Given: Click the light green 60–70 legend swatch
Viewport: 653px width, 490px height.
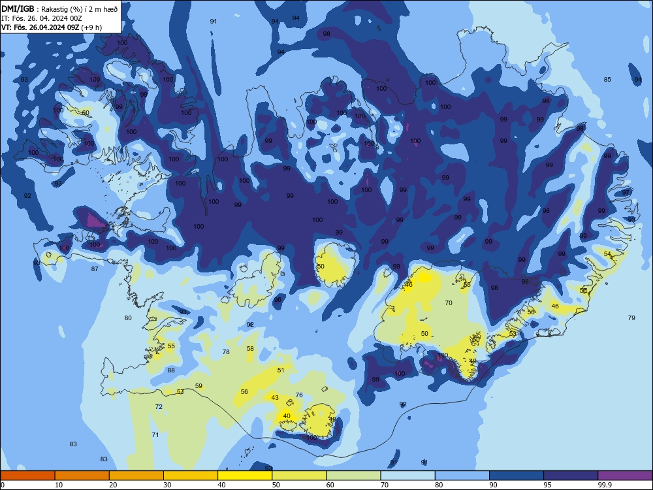Looking at the screenshot, I should [x=353, y=476].
